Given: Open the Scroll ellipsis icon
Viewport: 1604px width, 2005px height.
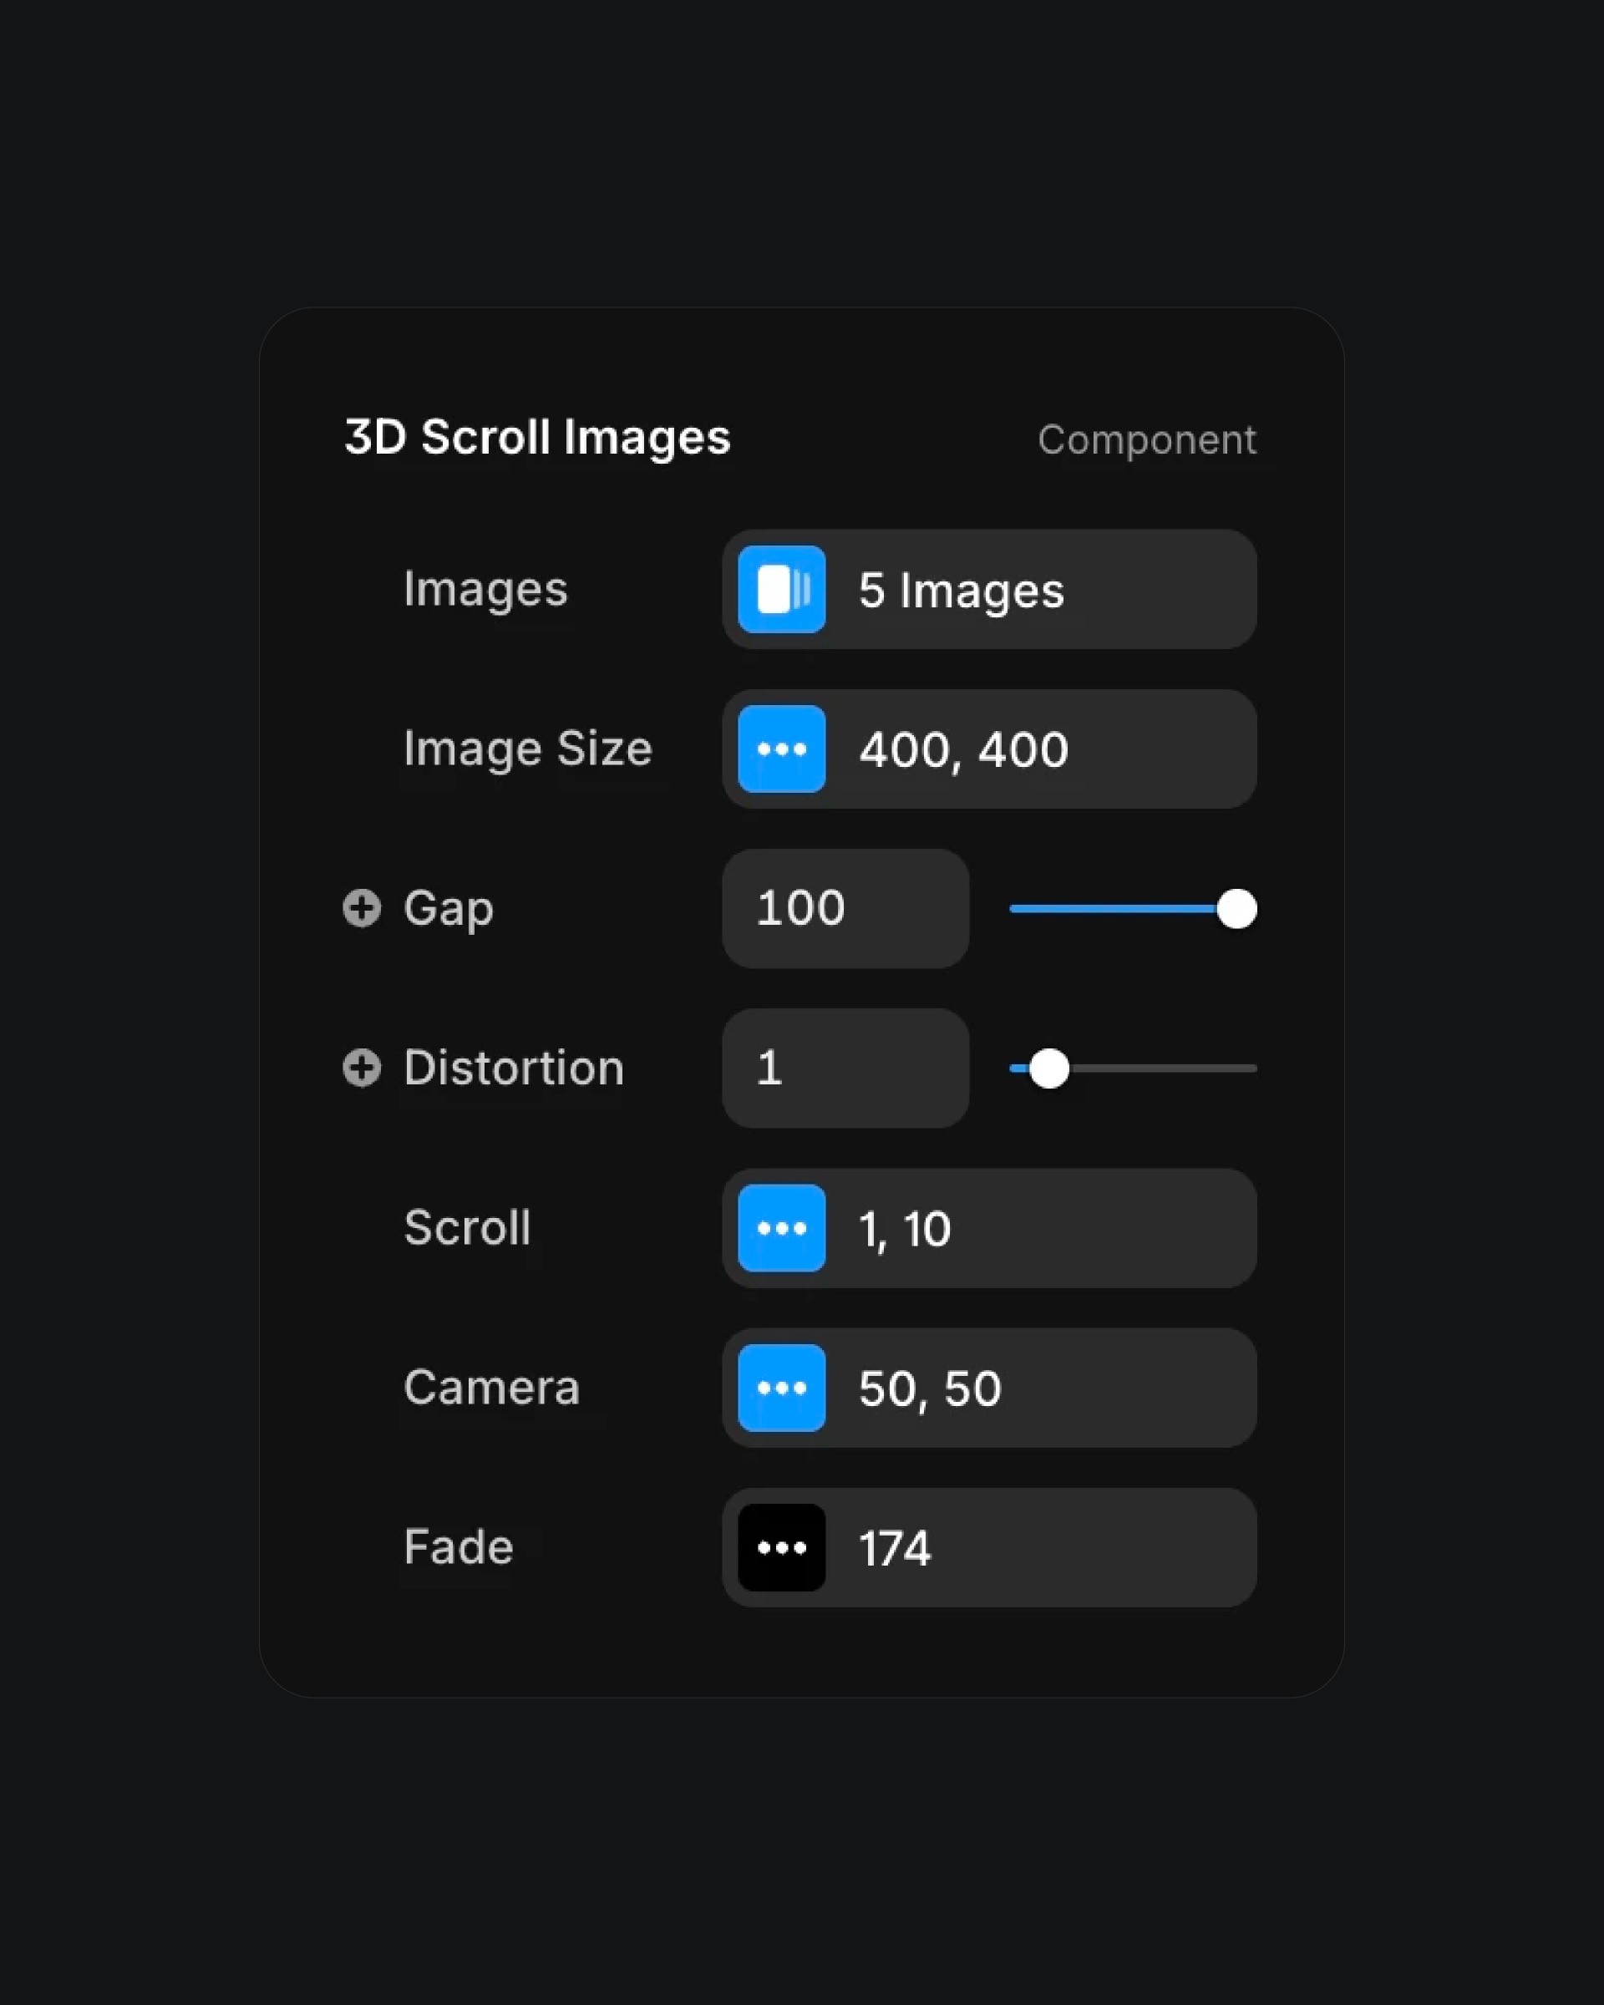Looking at the screenshot, I should pos(781,1229).
